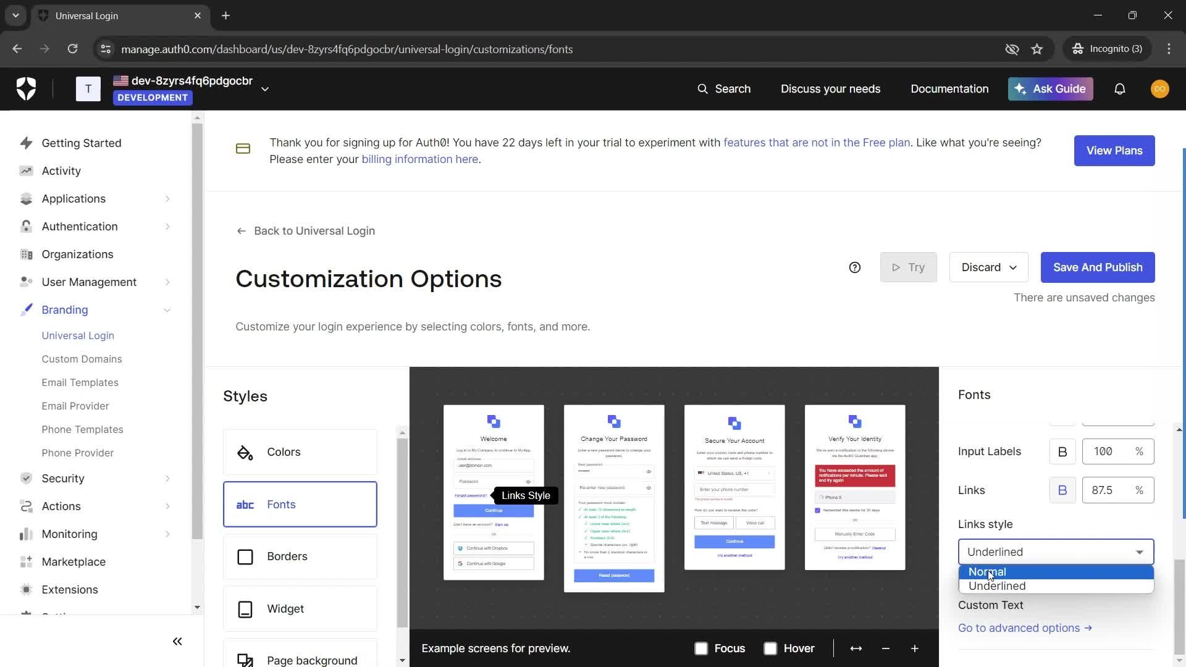Click the Extensions icon in sidebar
Viewport: 1186px width, 667px height.
click(x=26, y=590)
